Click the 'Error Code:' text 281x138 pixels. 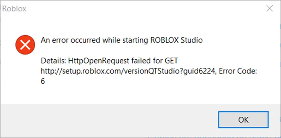pos(238,72)
